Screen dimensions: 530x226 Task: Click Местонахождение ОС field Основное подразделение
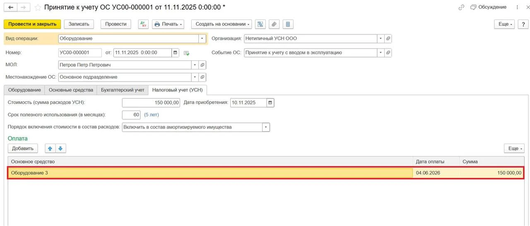[x=125, y=77]
